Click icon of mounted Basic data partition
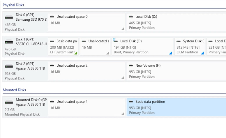Screen dimensions: 226x138 coord(131,102)
